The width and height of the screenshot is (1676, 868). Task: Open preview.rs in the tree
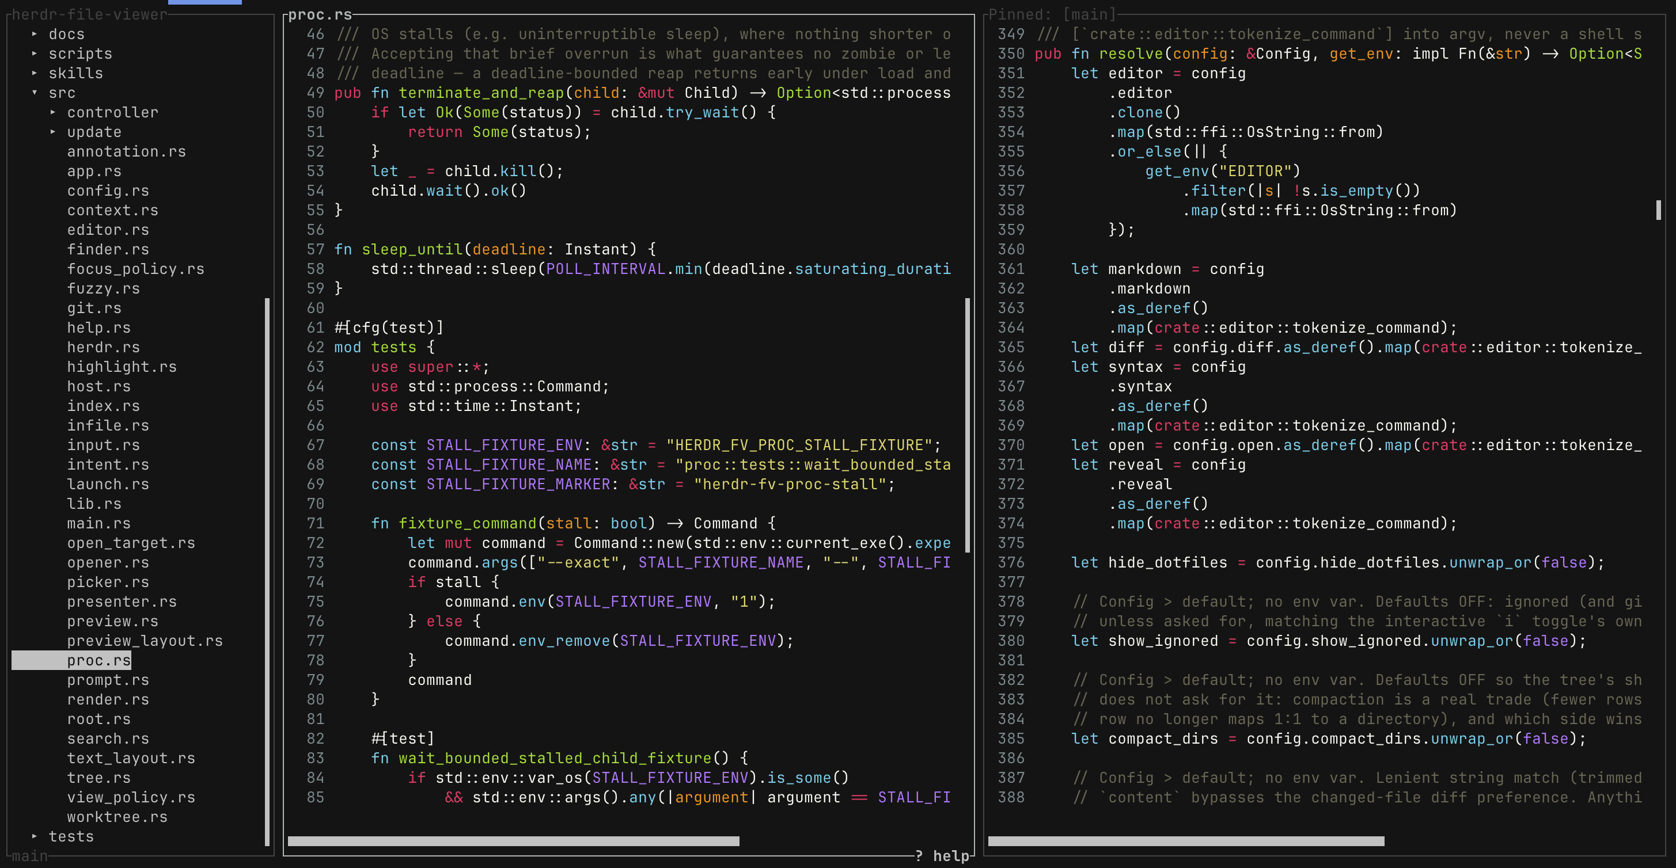point(112,621)
